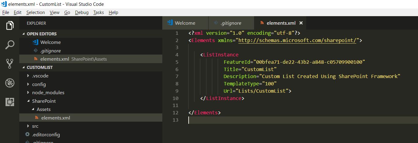The width and height of the screenshot is (418, 143).
Task: Expand the .vscode folder
Action: click(28, 76)
